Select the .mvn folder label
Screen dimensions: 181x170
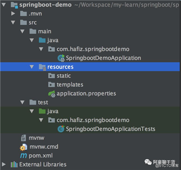(x=36, y=14)
